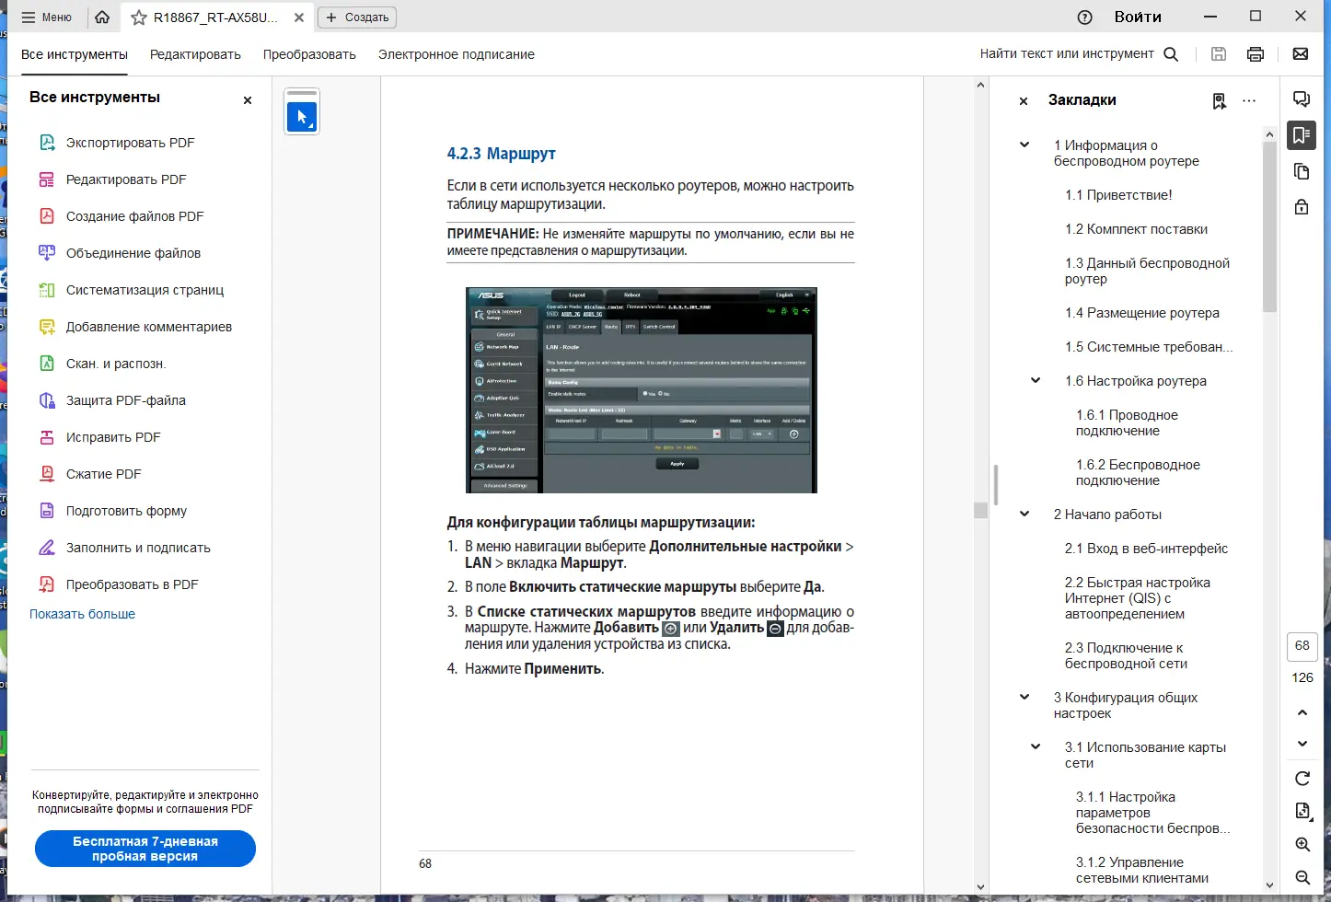Open the Меню hamburger menu
This screenshot has width=1331, height=902.
tap(46, 17)
